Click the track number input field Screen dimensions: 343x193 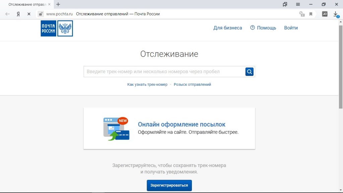[x=164, y=71]
